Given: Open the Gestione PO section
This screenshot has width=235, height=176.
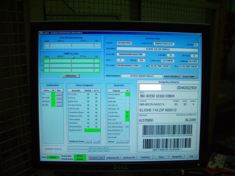Looking at the screenshot, I should [x=129, y=158].
